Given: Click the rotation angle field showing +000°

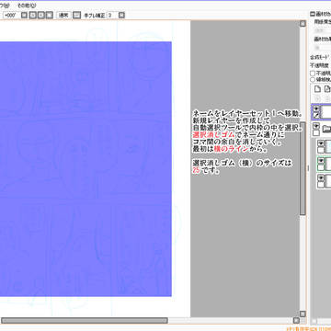Looking at the screenshot, I should [x=11, y=15].
